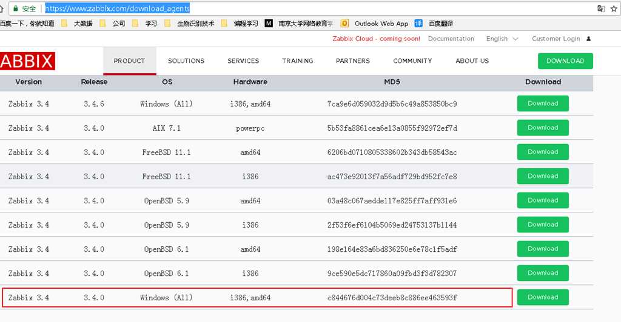The height and width of the screenshot is (322, 621).
Task: Download OpenBSD 5.9 i386 agent
Action: click(543, 225)
